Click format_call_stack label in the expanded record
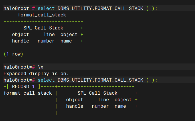The image size is (195, 121). (x=28, y=93)
